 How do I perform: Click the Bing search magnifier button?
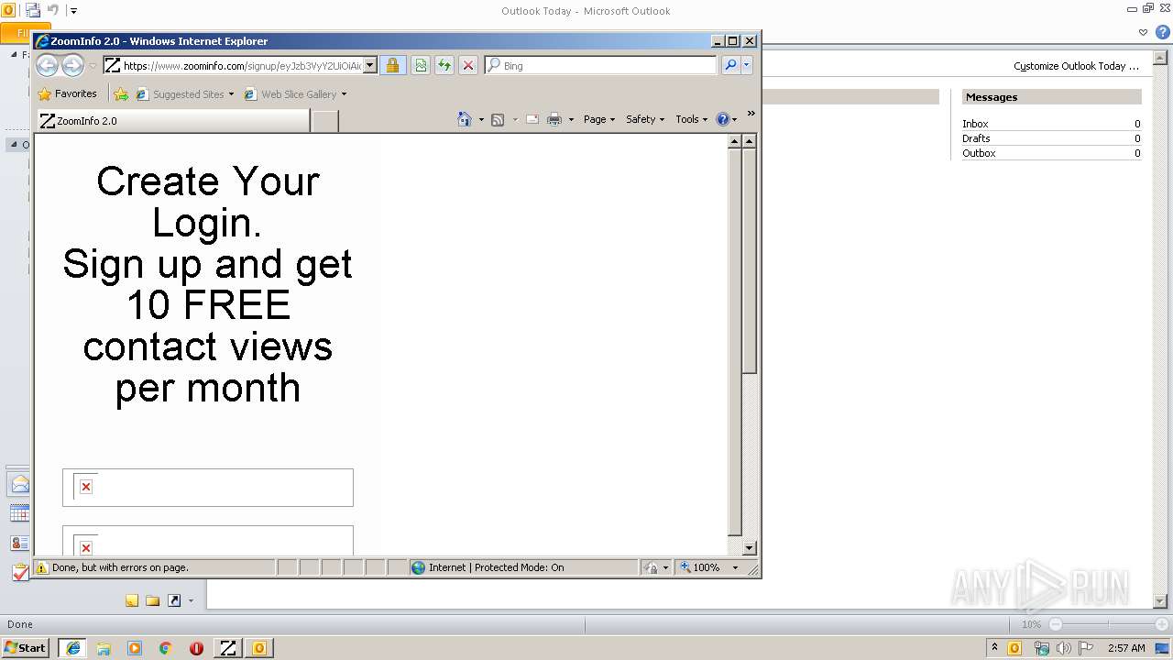pos(730,65)
